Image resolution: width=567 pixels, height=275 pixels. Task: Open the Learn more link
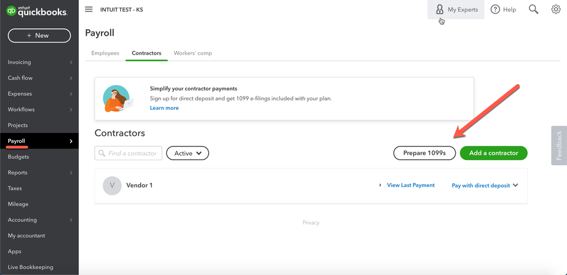[164, 108]
